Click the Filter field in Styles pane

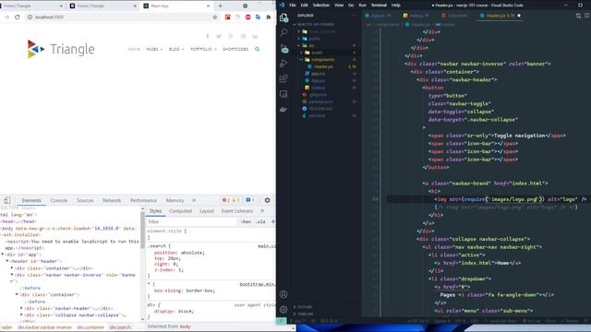[192, 221]
